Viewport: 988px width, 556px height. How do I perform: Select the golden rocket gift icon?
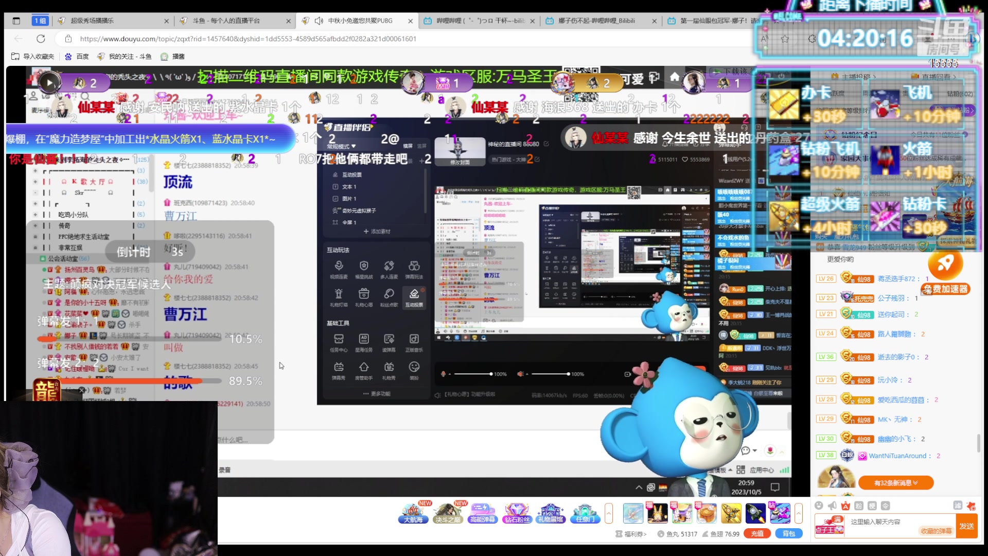(x=731, y=513)
